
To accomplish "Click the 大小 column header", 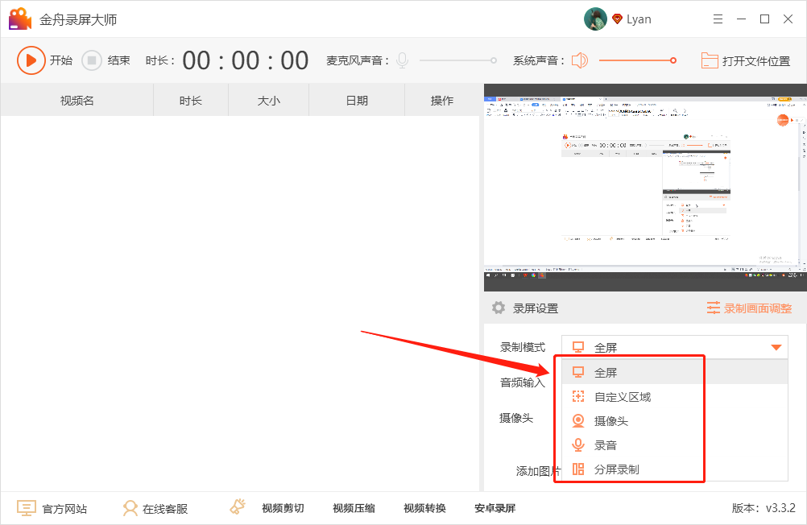I will [269, 101].
